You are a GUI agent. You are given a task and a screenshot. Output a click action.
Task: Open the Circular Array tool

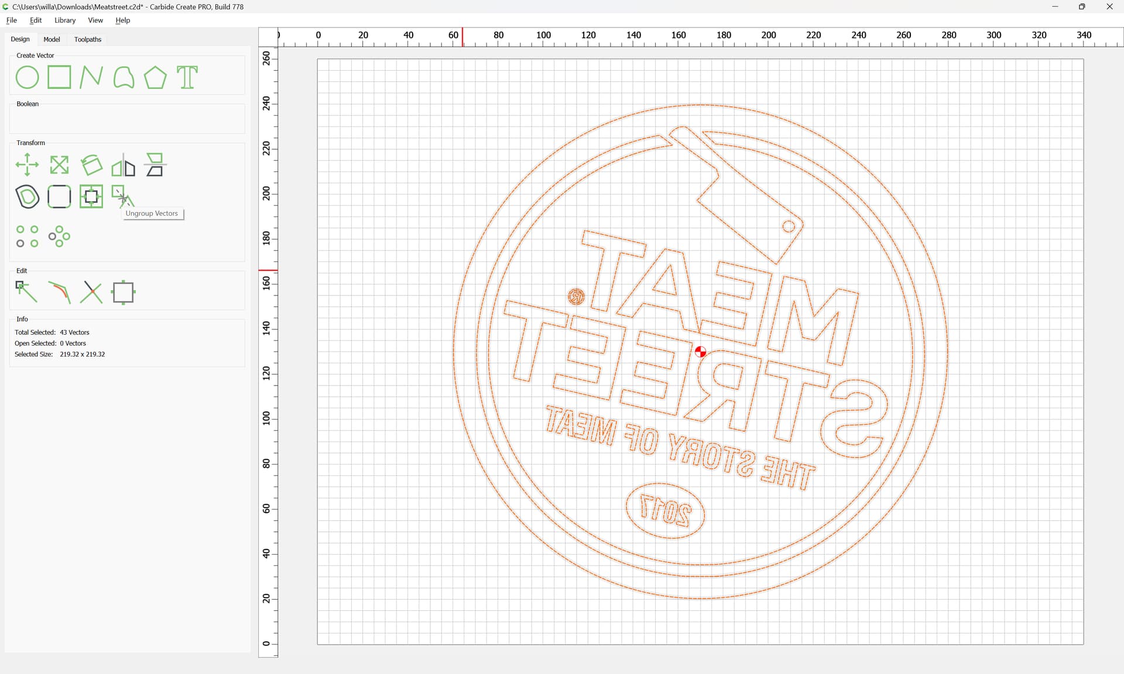click(x=59, y=236)
